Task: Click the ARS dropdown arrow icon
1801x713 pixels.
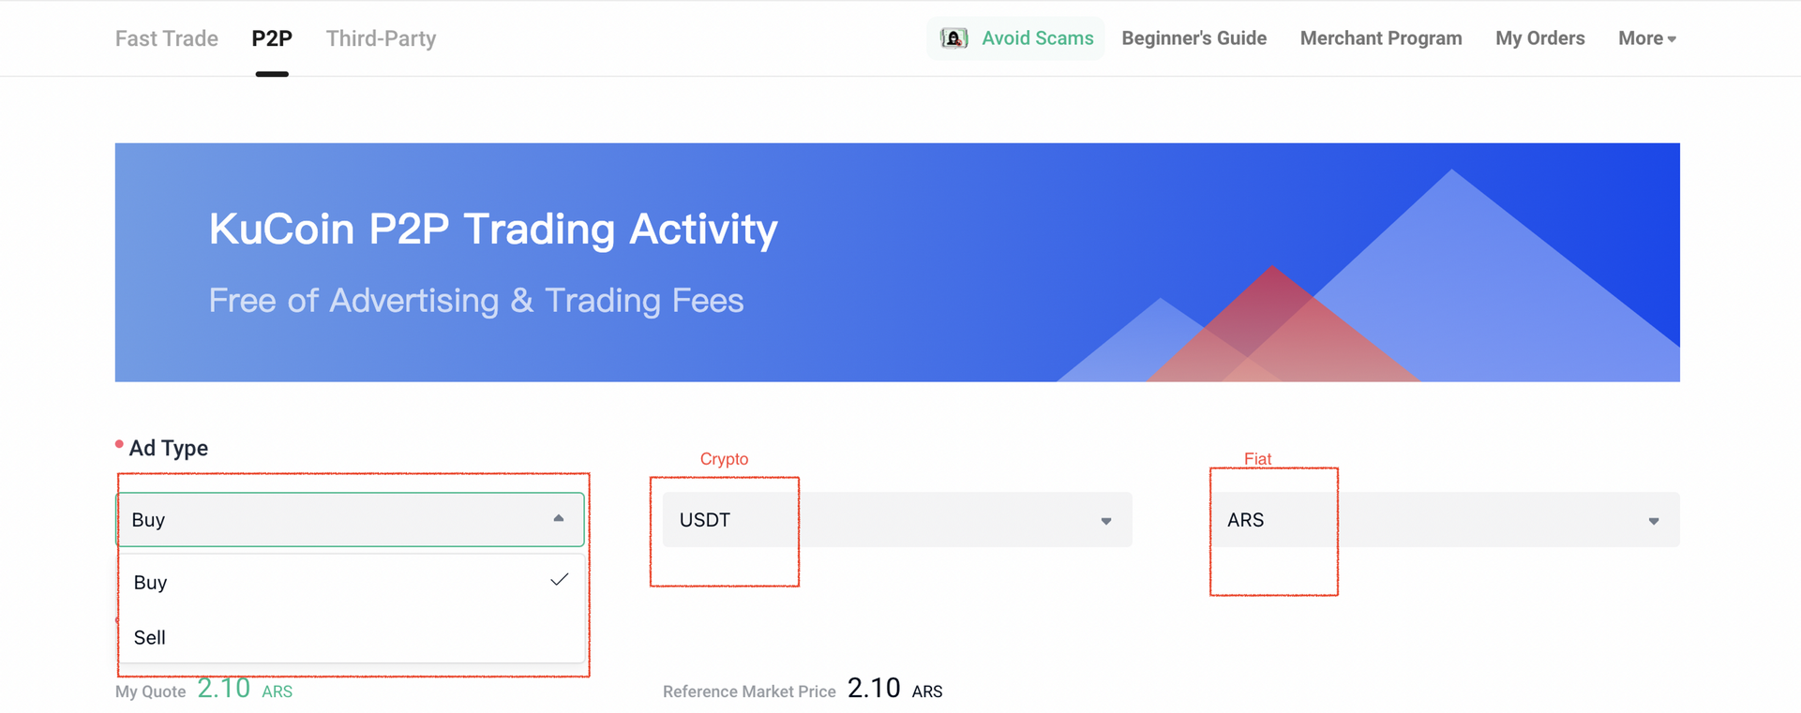Action: [x=1654, y=521]
